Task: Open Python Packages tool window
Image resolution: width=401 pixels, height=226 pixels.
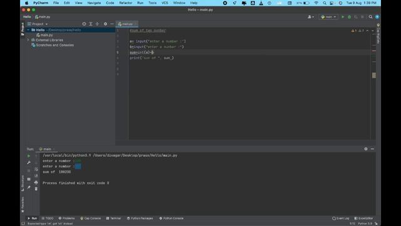Action: click(x=140, y=218)
